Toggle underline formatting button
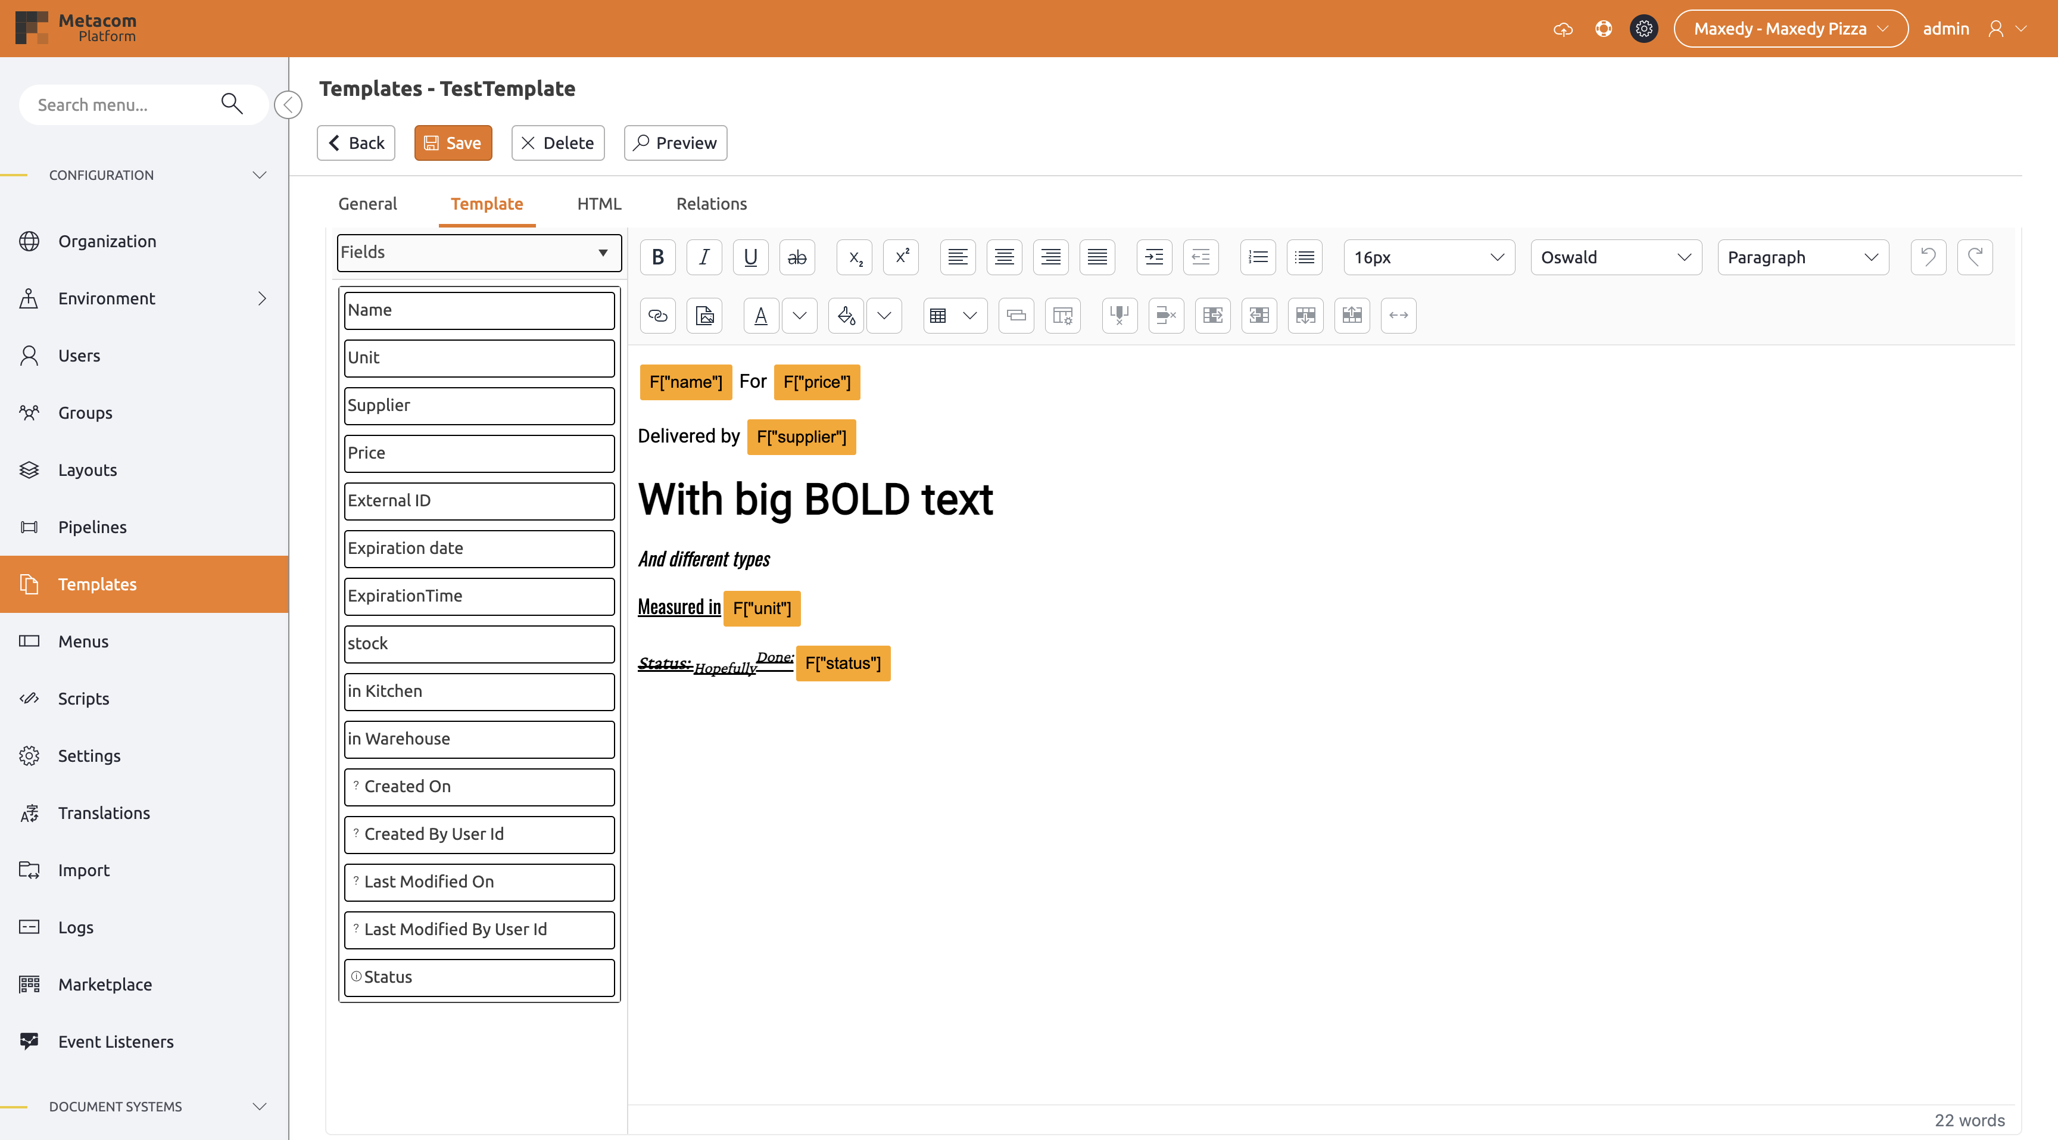 click(x=750, y=257)
